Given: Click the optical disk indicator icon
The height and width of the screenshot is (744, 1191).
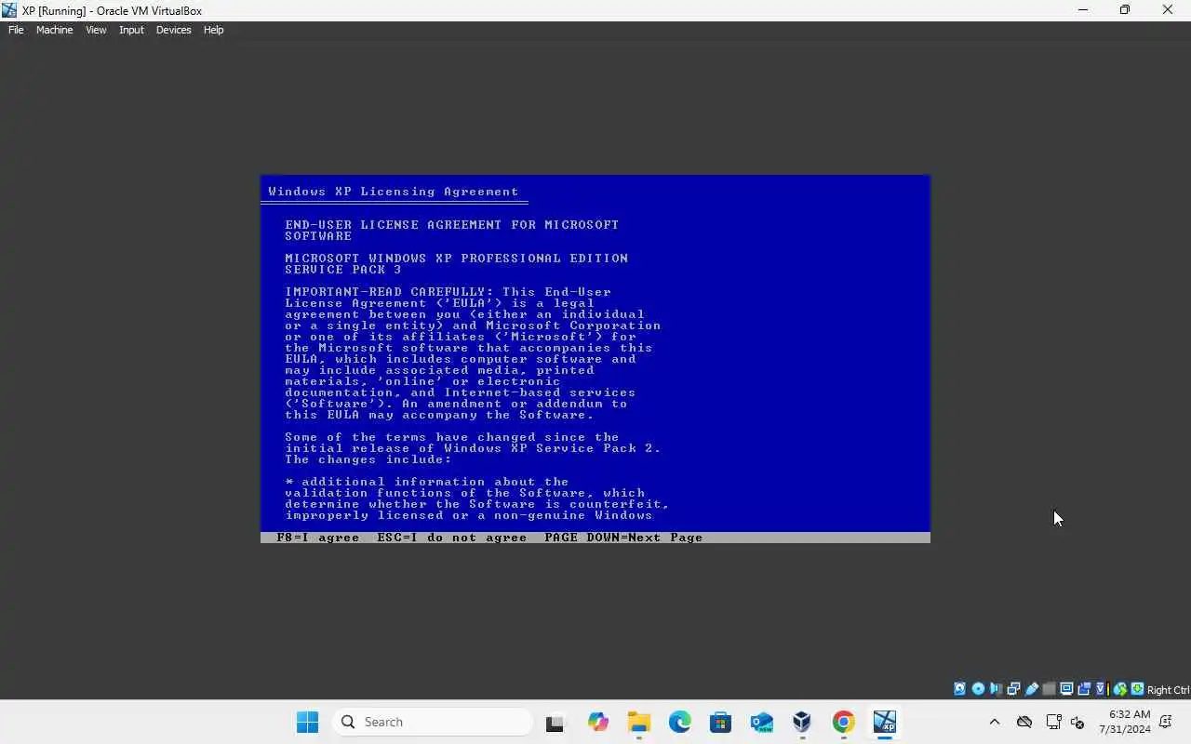Looking at the screenshot, I should (978, 689).
